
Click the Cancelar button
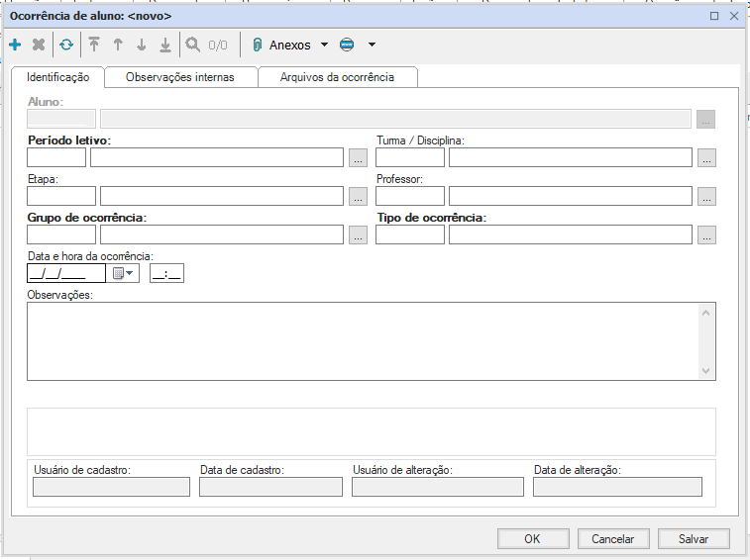pyautogui.click(x=612, y=539)
